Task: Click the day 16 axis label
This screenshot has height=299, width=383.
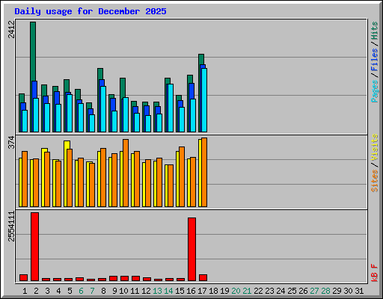Action: pyautogui.click(x=191, y=291)
